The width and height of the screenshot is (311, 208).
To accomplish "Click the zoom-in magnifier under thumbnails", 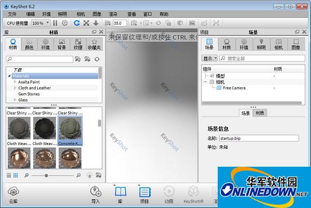I will [79, 175].
